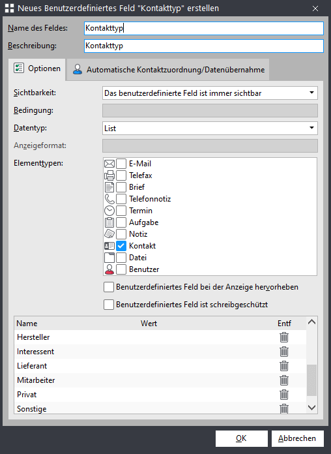Confirm the dialog with OK
Screen dimensions: 331x454
241,438
